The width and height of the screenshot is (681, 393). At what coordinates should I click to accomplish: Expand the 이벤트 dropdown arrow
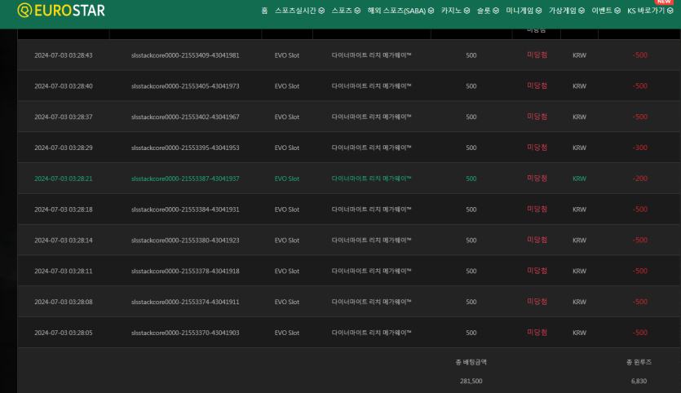tap(617, 11)
